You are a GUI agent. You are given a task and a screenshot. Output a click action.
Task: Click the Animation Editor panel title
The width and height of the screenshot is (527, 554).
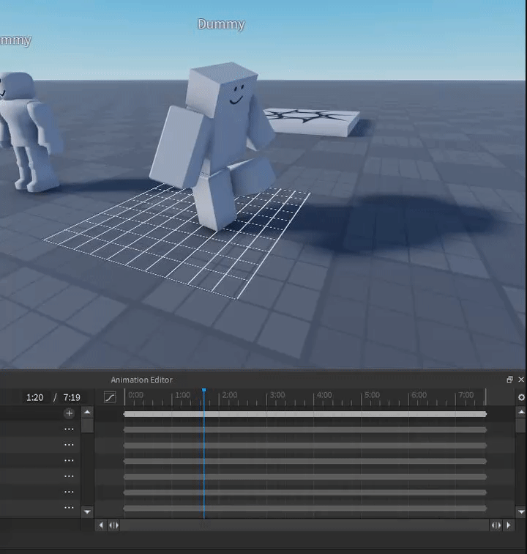141,380
